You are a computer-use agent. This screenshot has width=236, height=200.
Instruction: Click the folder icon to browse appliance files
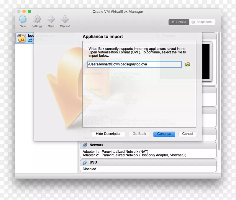point(187,65)
